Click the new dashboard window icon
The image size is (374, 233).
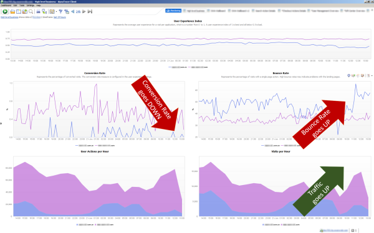pyautogui.click(x=19, y=11)
